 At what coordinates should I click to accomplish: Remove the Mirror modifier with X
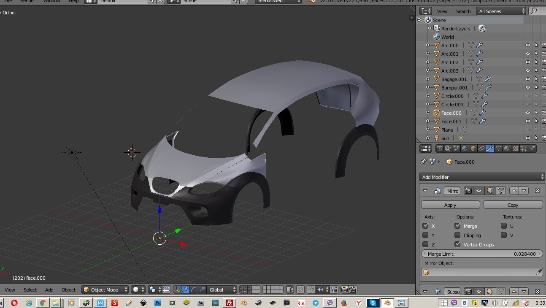[537, 191]
